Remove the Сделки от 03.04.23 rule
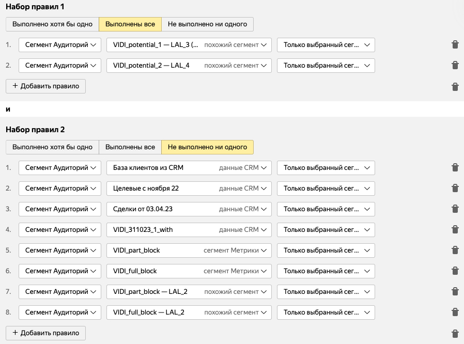 point(455,209)
